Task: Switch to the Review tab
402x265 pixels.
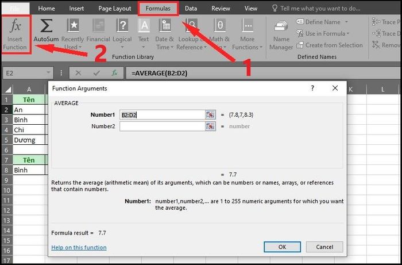Action: [221, 9]
